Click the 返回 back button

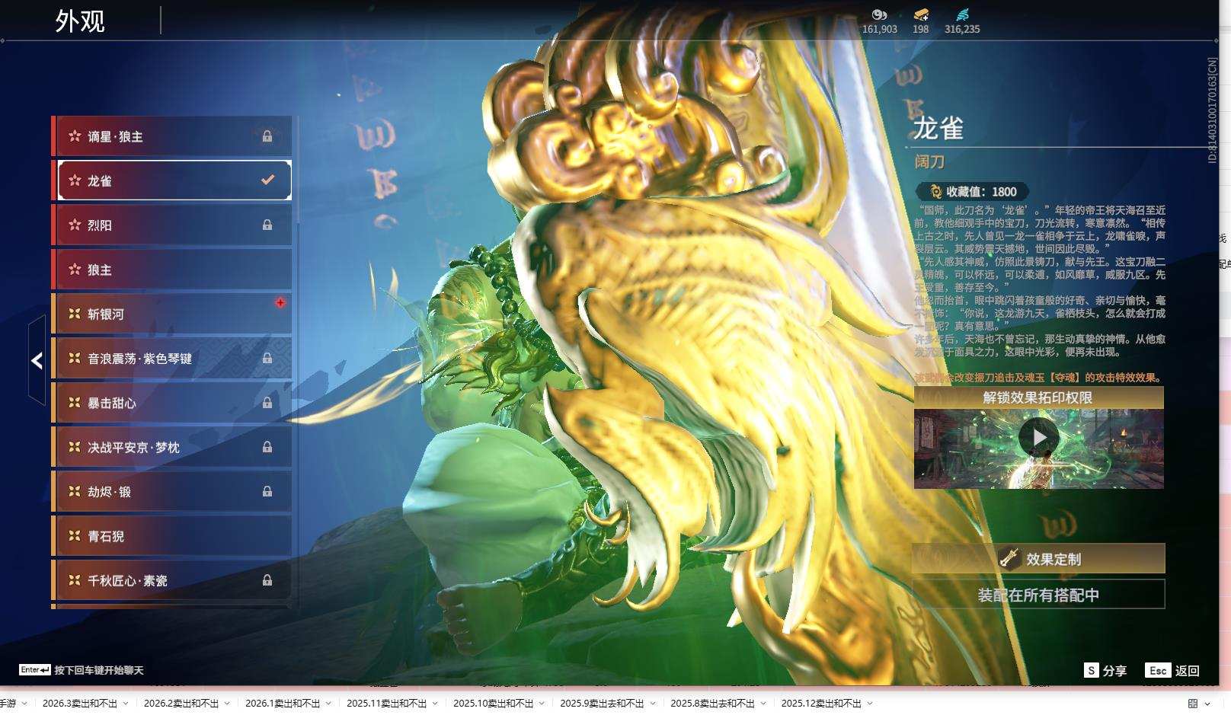click(1173, 671)
